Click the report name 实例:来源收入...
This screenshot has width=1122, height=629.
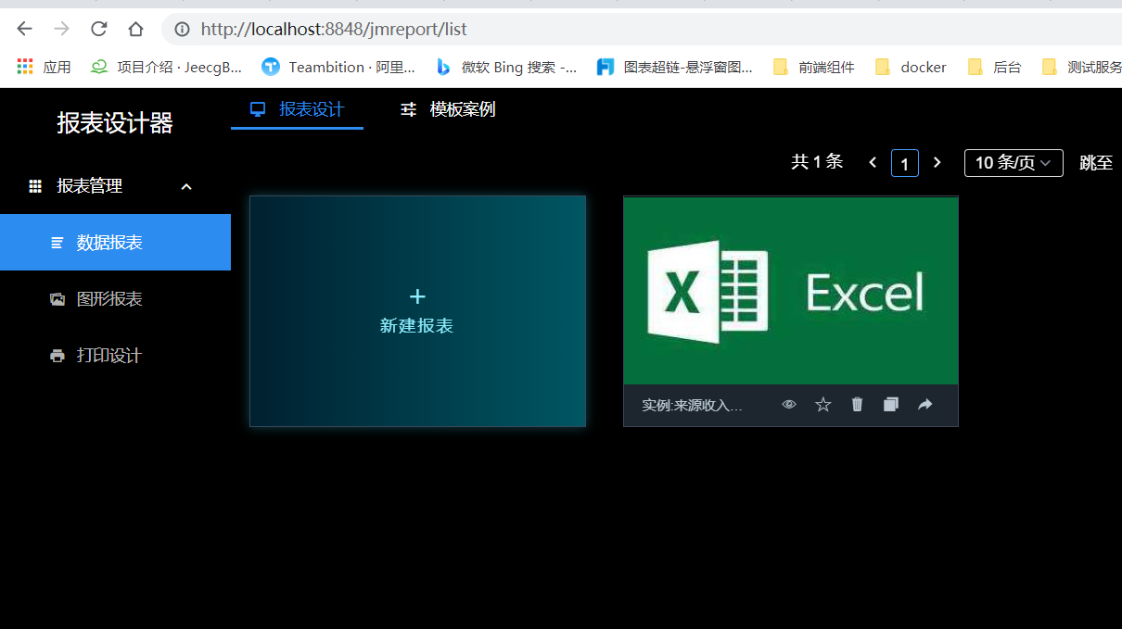[x=693, y=406]
